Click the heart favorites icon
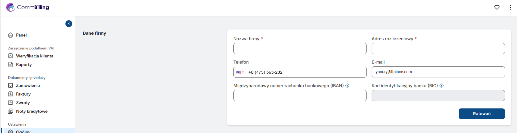Viewport: 517px width, 133px height. (497, 7)
